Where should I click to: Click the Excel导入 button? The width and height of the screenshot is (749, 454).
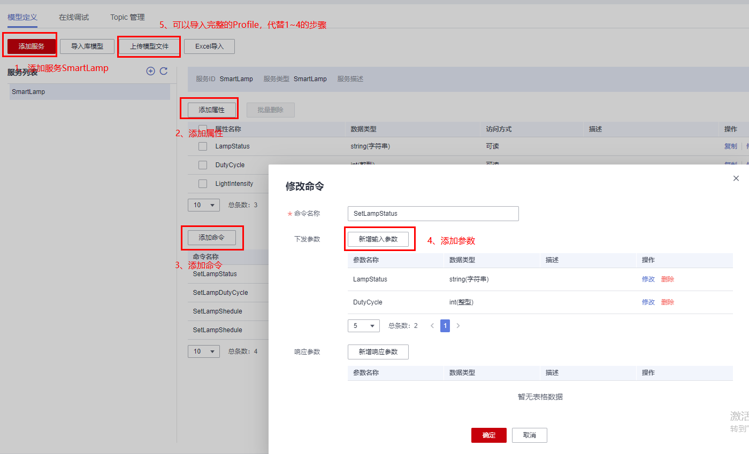tap(209, 46)
